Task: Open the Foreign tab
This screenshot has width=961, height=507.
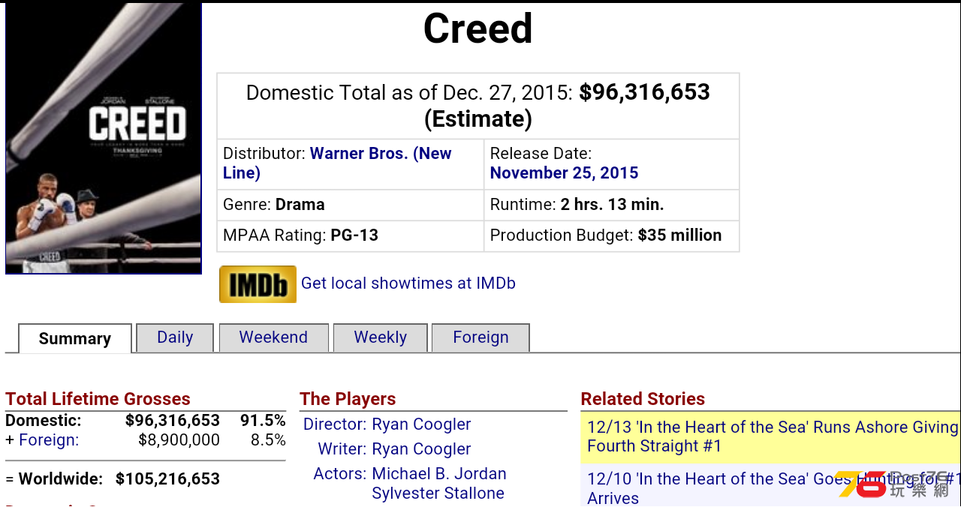Action: click(480, 337)
